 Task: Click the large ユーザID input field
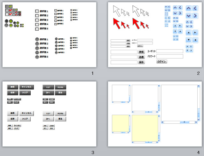169,51
